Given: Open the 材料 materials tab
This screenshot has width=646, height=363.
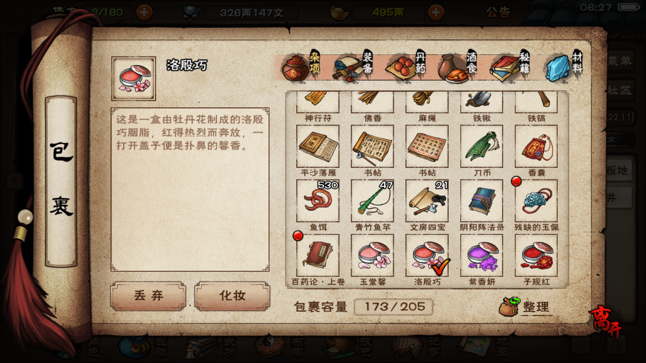Looking at the screenshot, I should 564,67.
